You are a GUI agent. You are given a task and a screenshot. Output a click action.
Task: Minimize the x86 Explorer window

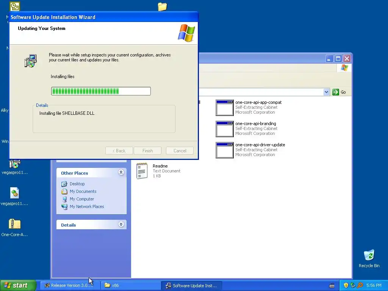tap(329, 59)
